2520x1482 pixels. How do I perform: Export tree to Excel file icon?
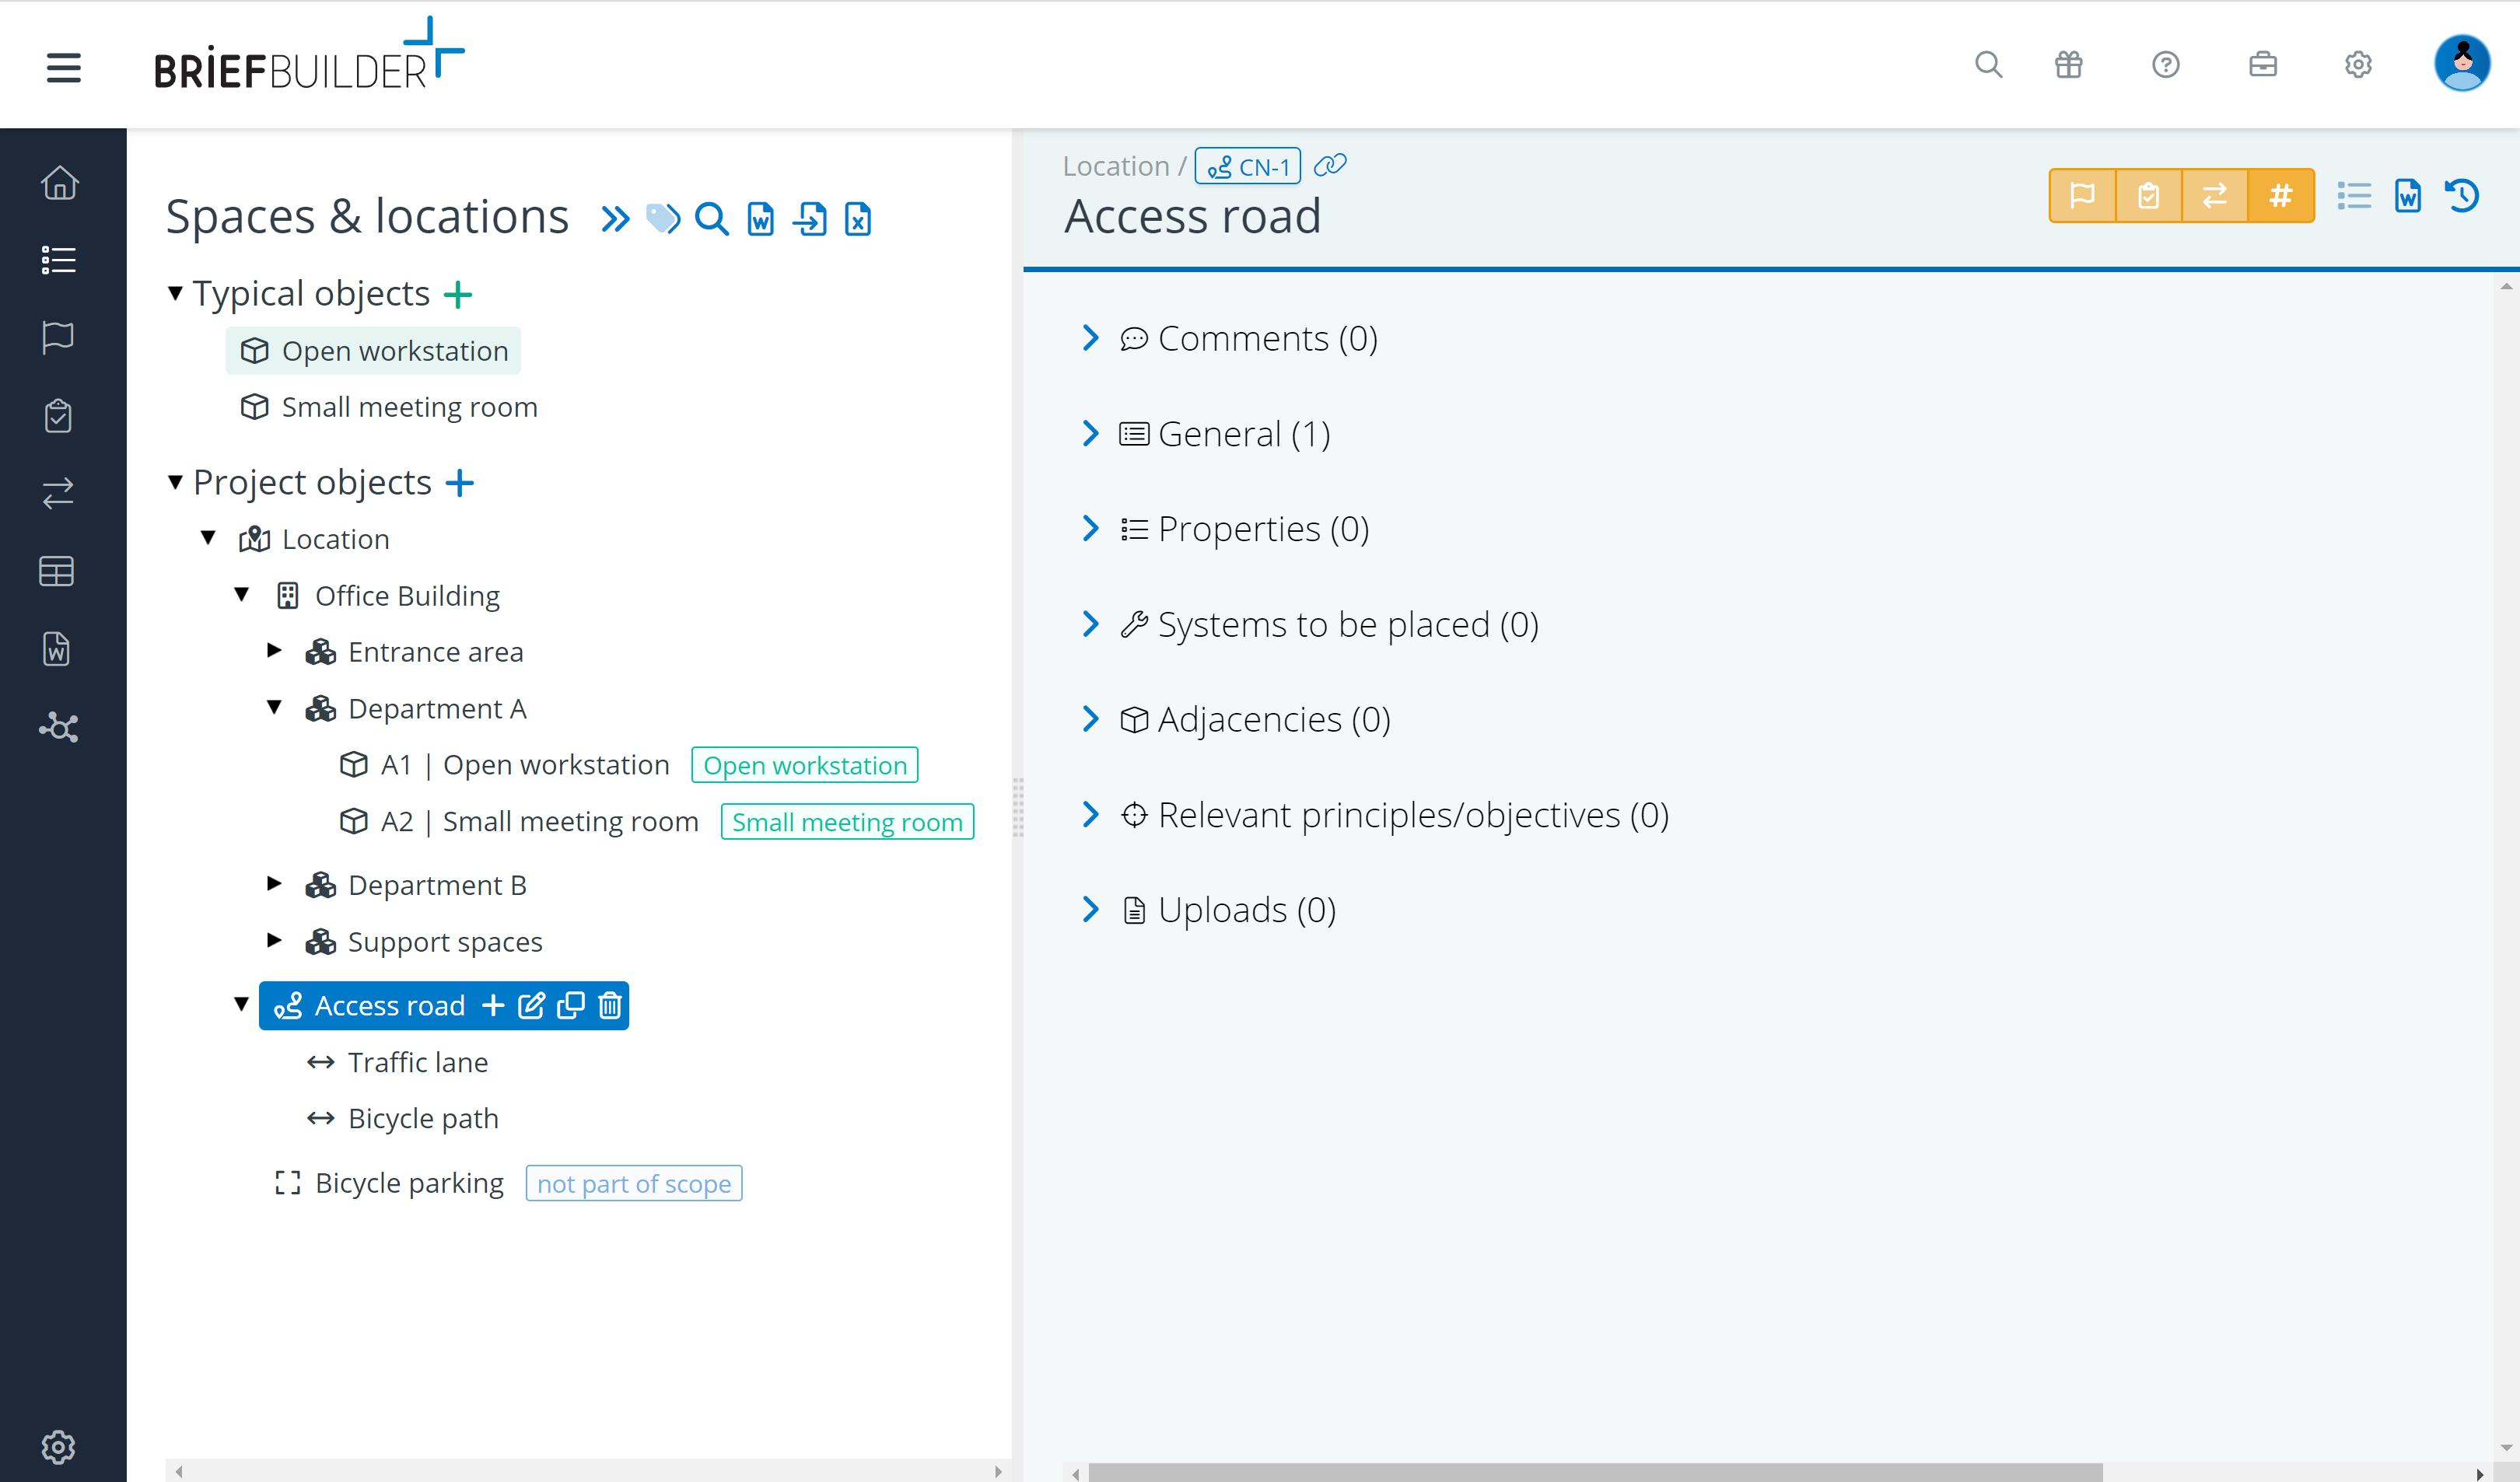point(858,218)
